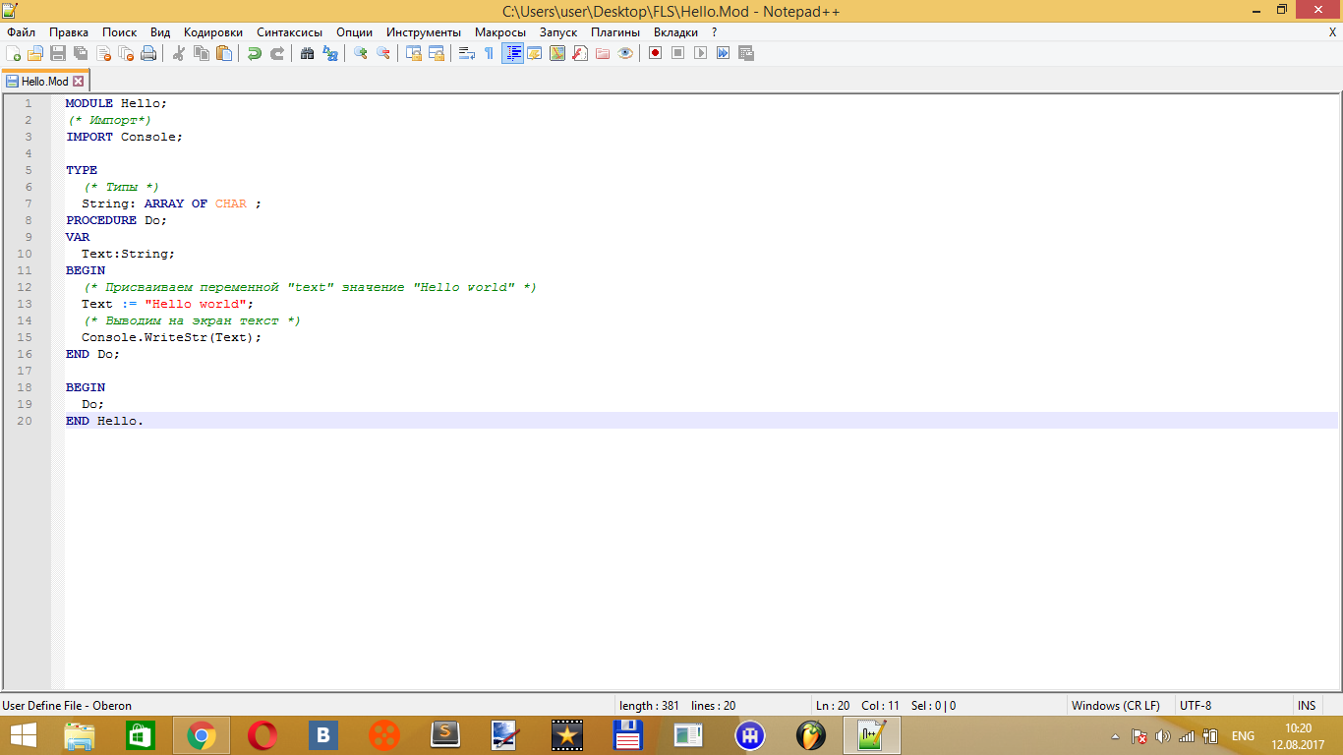
Task: Open the Плагины menu
Action: pos(615,32)
